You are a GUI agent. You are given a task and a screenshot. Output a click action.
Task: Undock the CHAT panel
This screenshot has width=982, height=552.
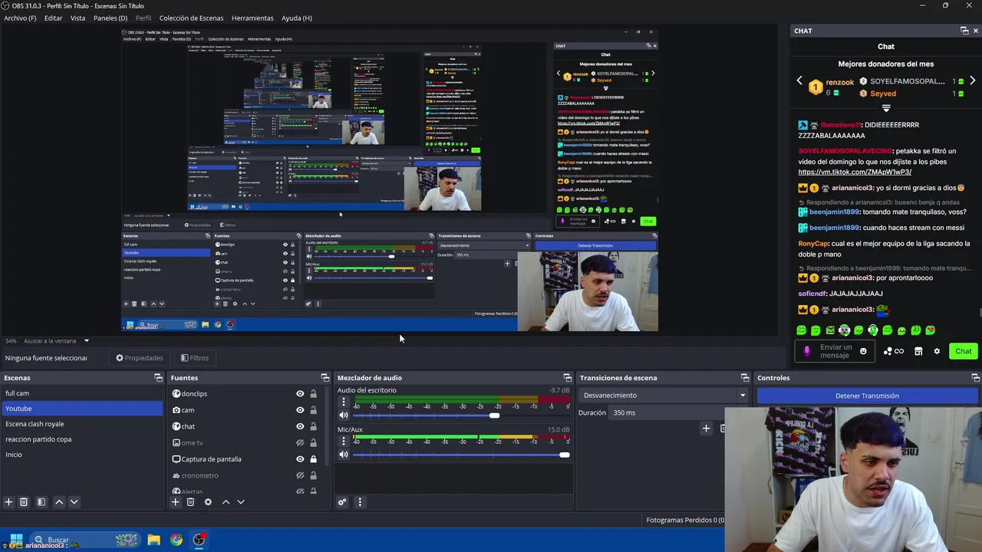coord(964,31)
